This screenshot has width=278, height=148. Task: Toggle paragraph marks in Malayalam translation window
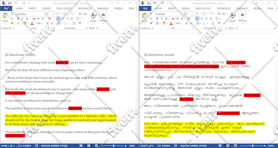pos(219,23)
